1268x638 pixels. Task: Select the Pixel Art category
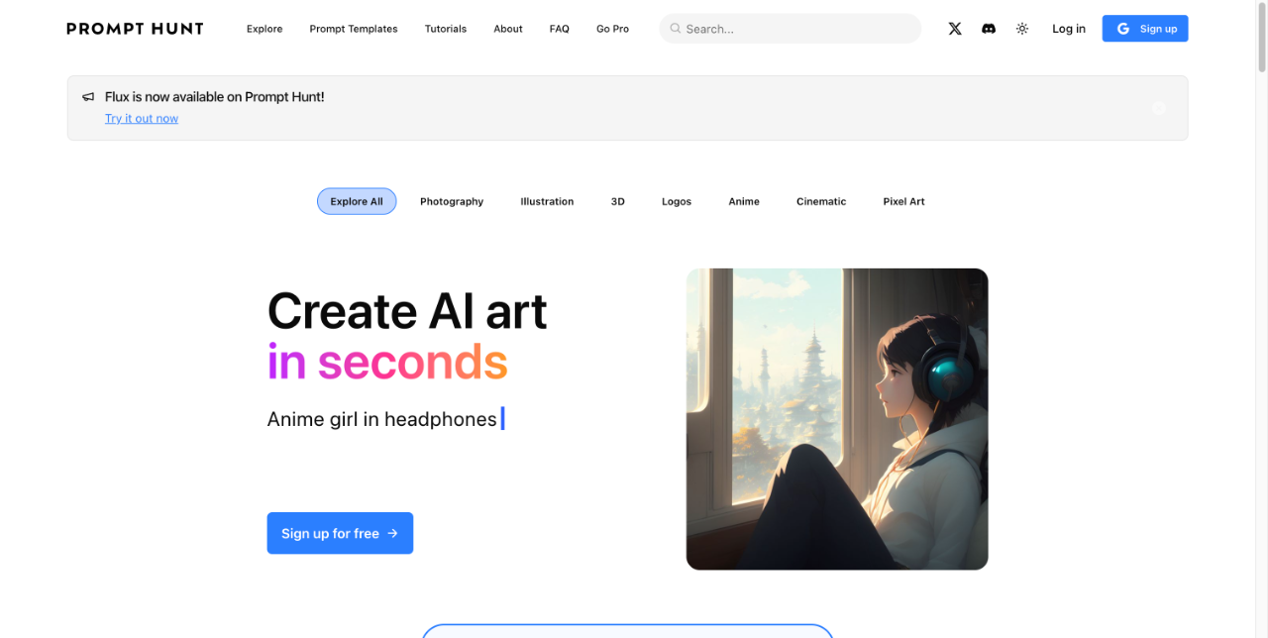pyautogui.click(x=903, y=201)
